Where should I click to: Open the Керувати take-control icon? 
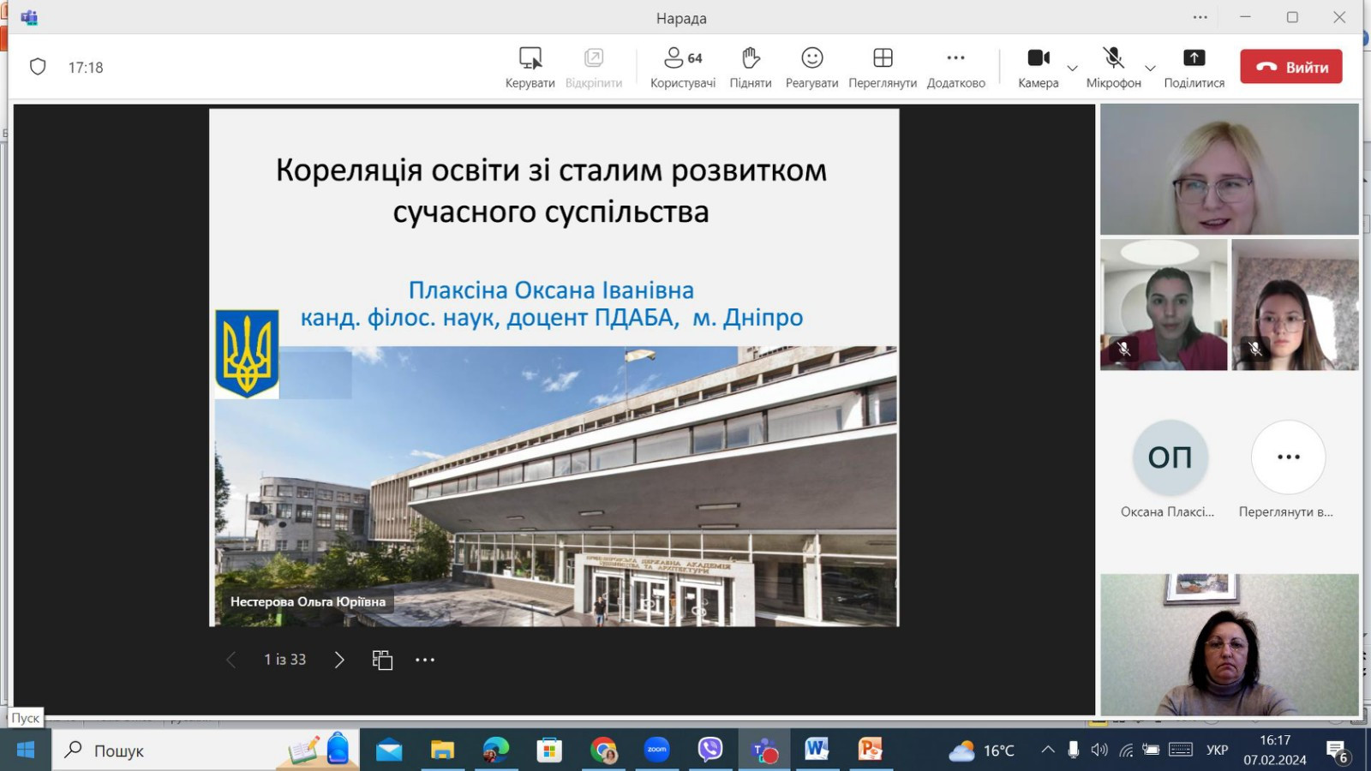pos(530,59)
